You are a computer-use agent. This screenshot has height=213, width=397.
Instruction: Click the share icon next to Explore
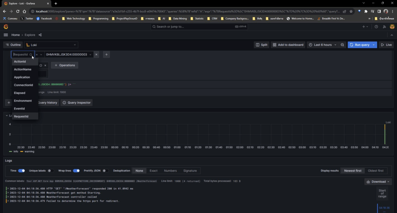tap(40, 35)
